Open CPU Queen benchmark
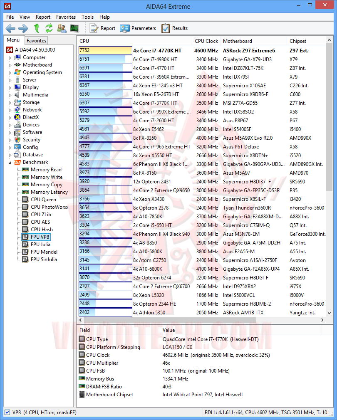337x420 pixels. (43, 200)
